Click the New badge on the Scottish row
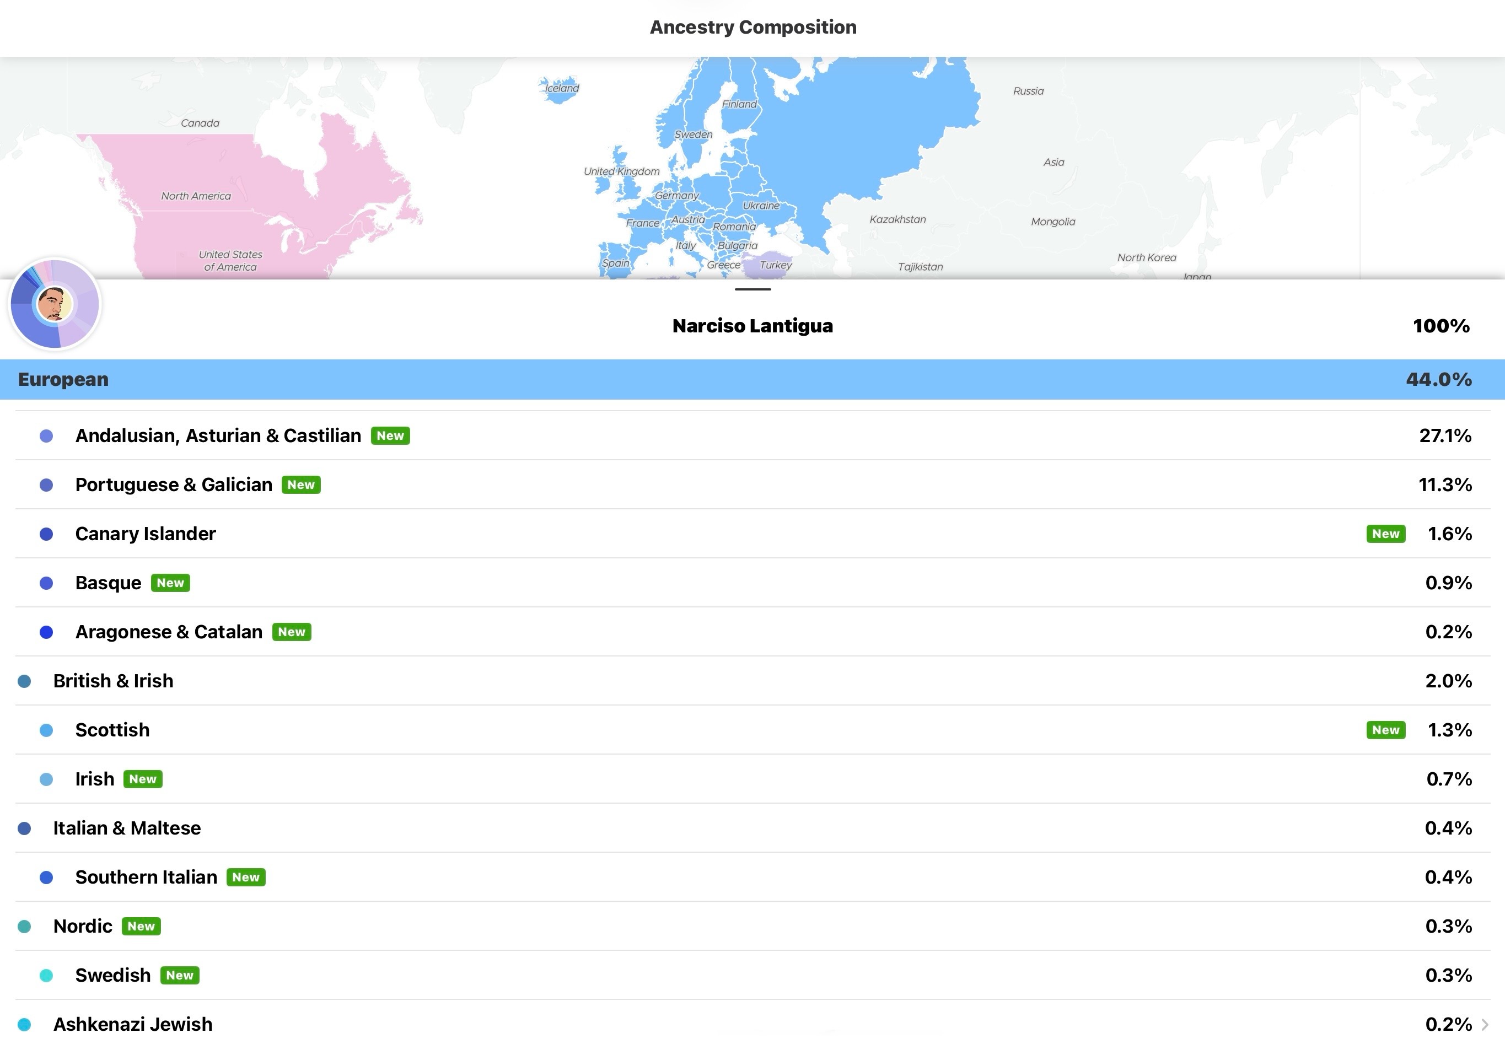The width and height of the screenshot is (1505, 1044). (x=1385, y=730)
